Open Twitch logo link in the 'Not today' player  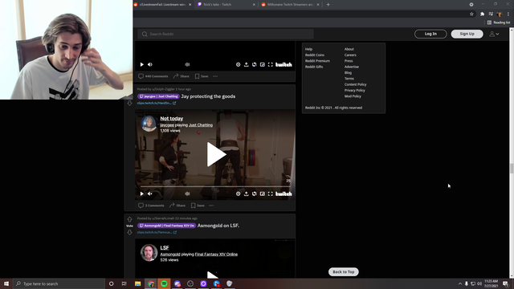(284, 194)
